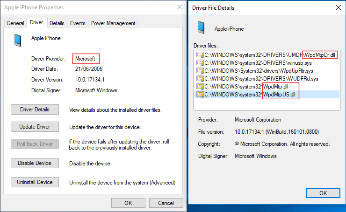Go to Power Management tab

(x=113, y=23)
